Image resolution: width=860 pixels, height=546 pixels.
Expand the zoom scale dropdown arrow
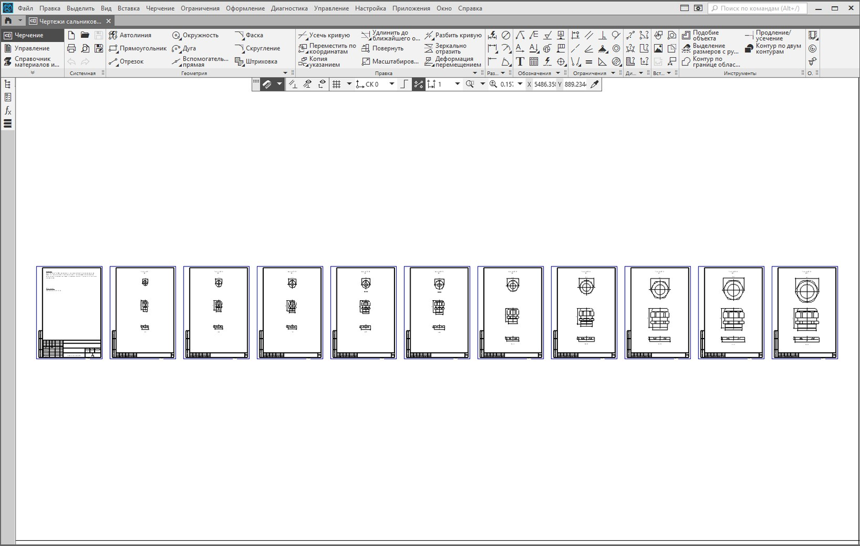(x=520, y=84)
